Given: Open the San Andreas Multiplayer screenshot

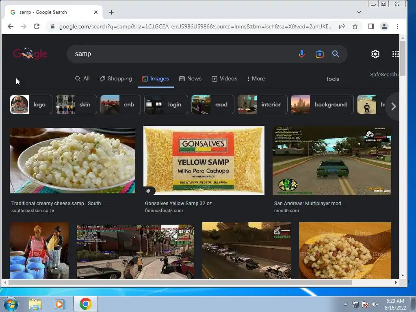Looking at the screenshot, I should click(332, 160).
